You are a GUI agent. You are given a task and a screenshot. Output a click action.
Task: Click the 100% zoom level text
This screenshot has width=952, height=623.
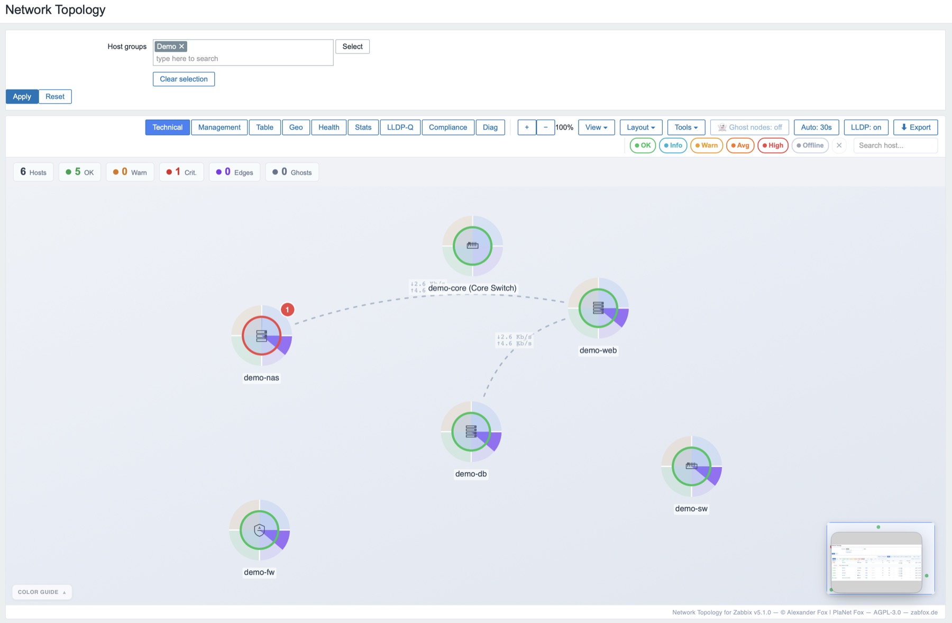pyautogui.click(x=564, y=128)
